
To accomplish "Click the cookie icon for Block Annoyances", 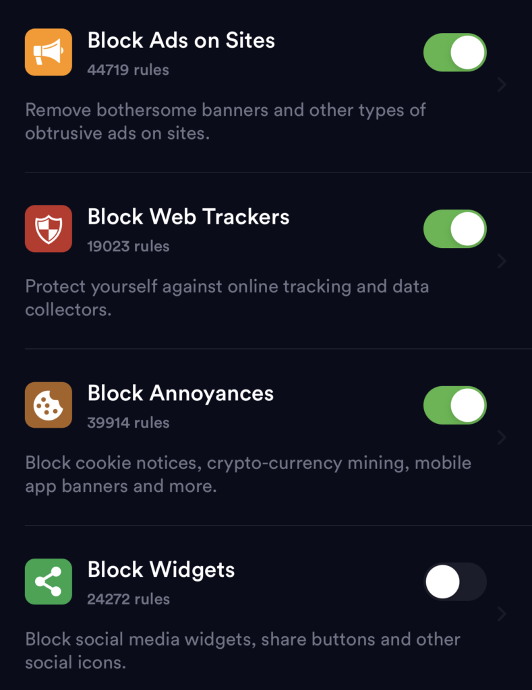I will point(48,405).
